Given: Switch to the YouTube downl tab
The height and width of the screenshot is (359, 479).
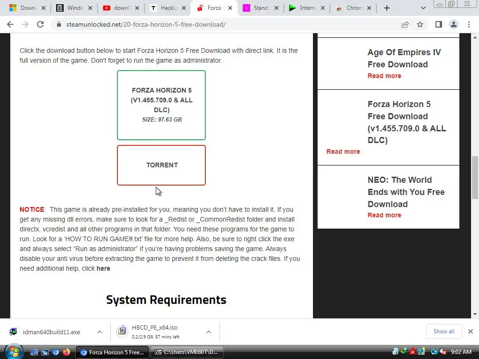Looking at the screenshot, I should [x=117, y=8].
